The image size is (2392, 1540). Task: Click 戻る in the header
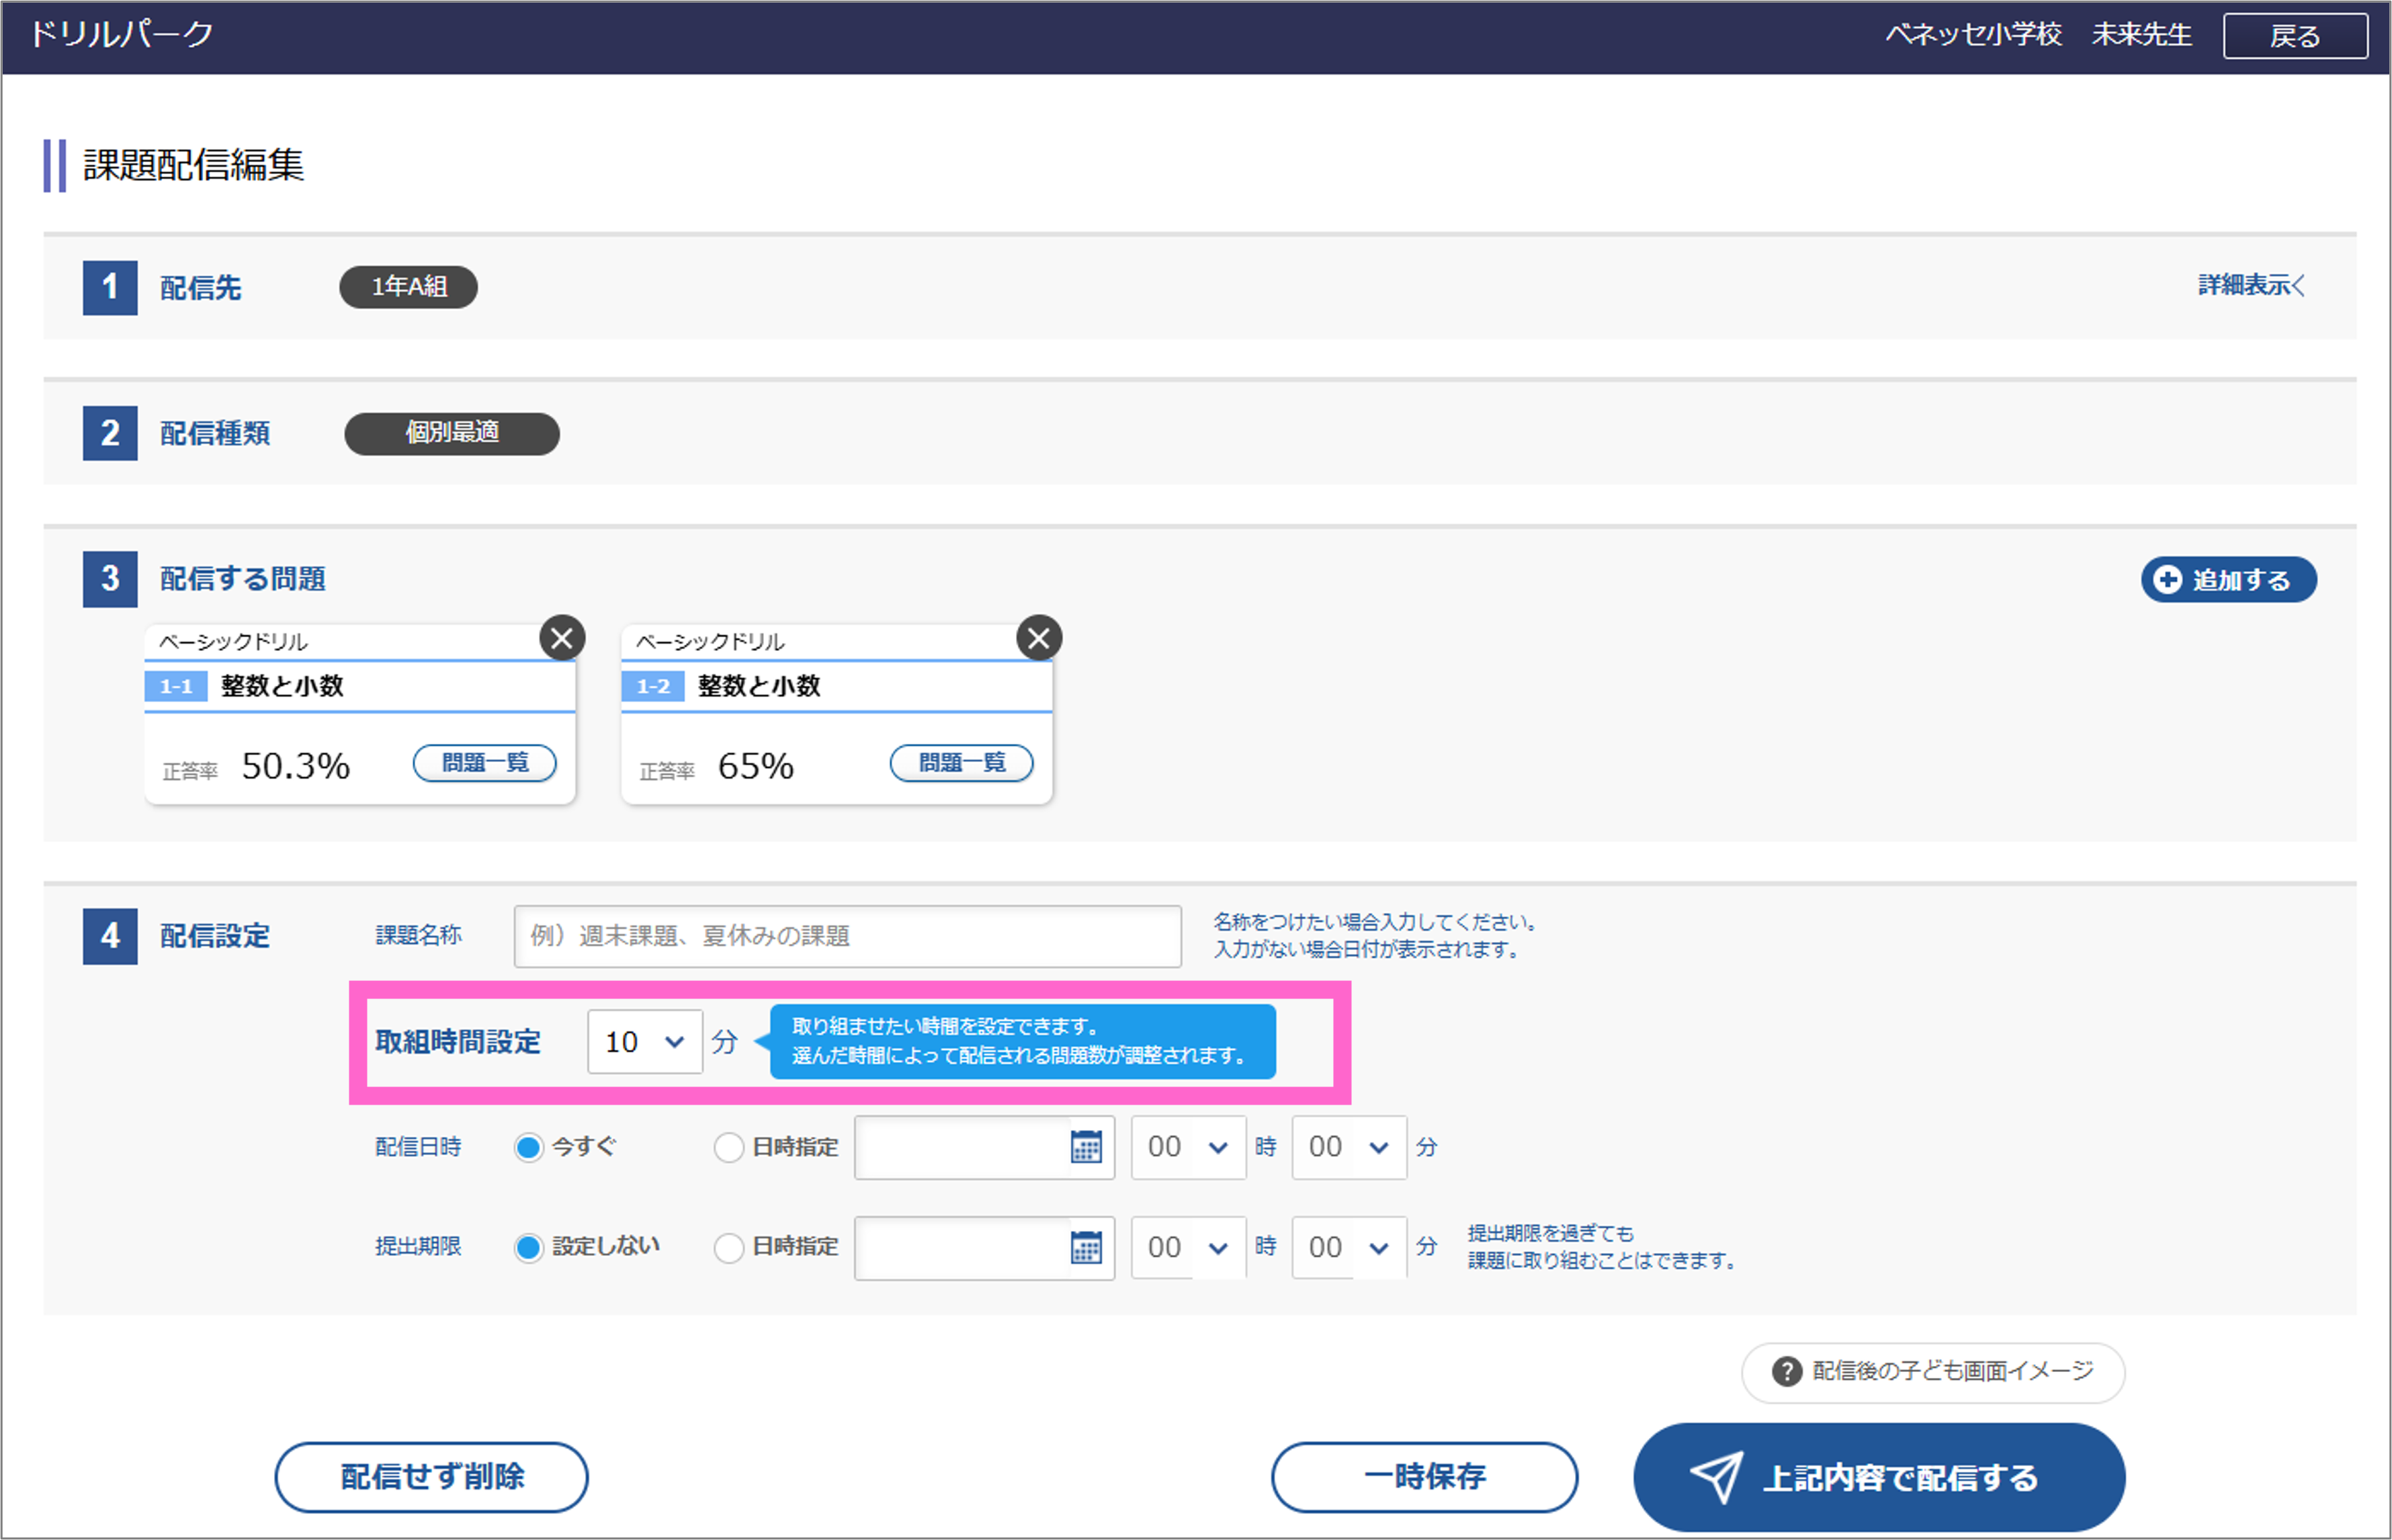[x=2294, y=37]
